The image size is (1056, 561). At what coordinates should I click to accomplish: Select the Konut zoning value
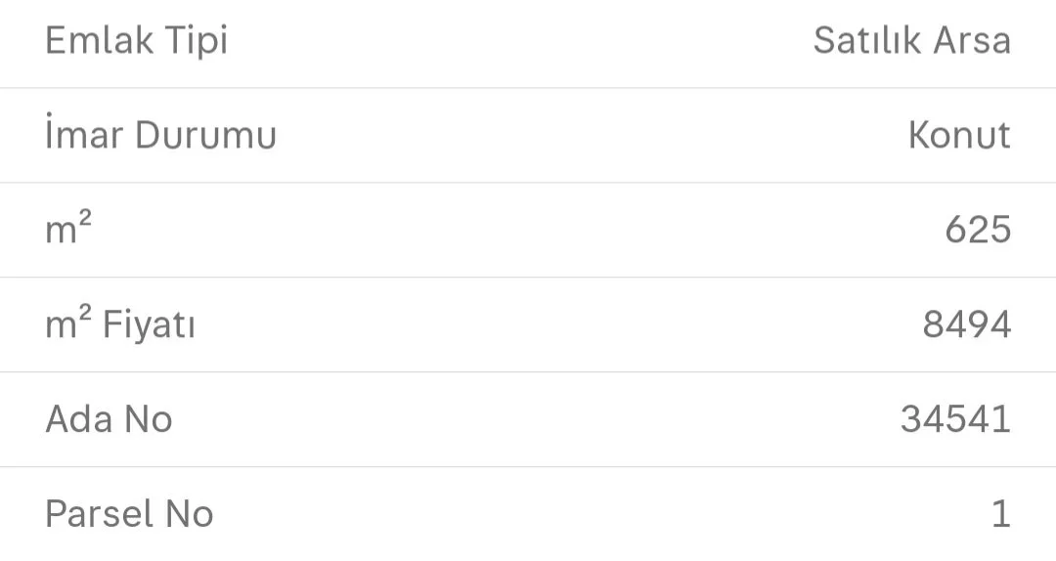point(958,135)
